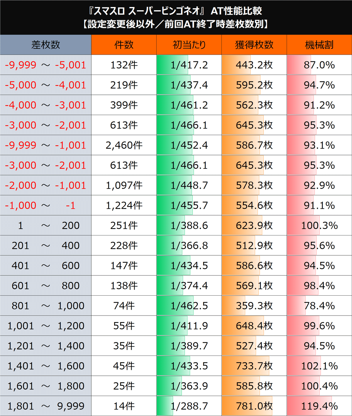Select the 578.3枚 cell

[254, 185]
